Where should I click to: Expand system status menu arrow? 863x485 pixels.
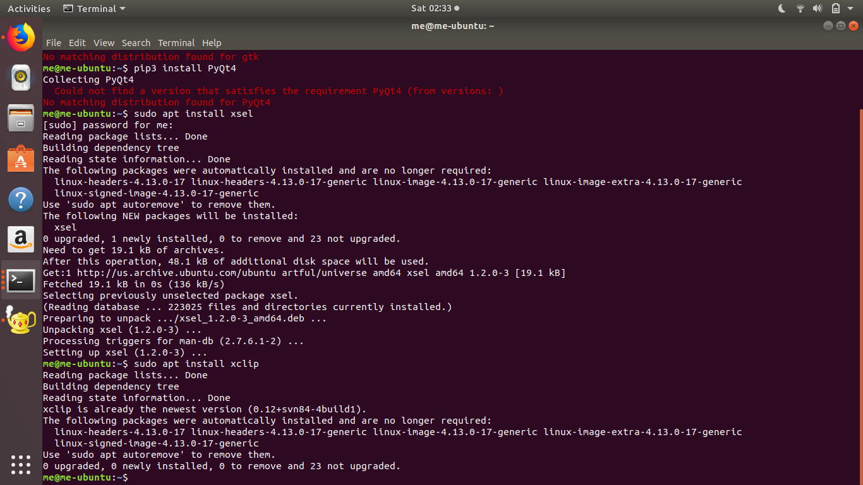click(x=850, y=8)
